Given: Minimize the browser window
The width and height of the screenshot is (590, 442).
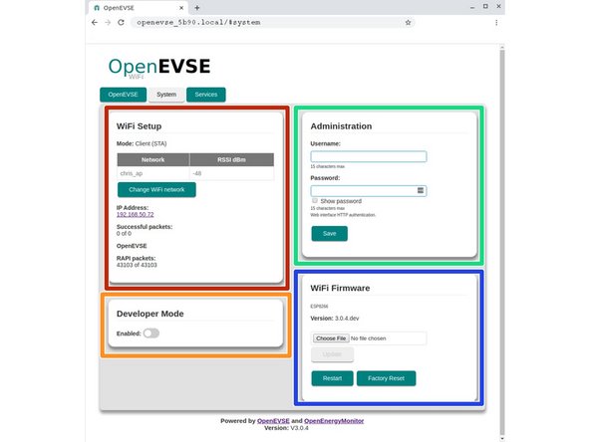Looking at the screenshot, I should (472, 7).
